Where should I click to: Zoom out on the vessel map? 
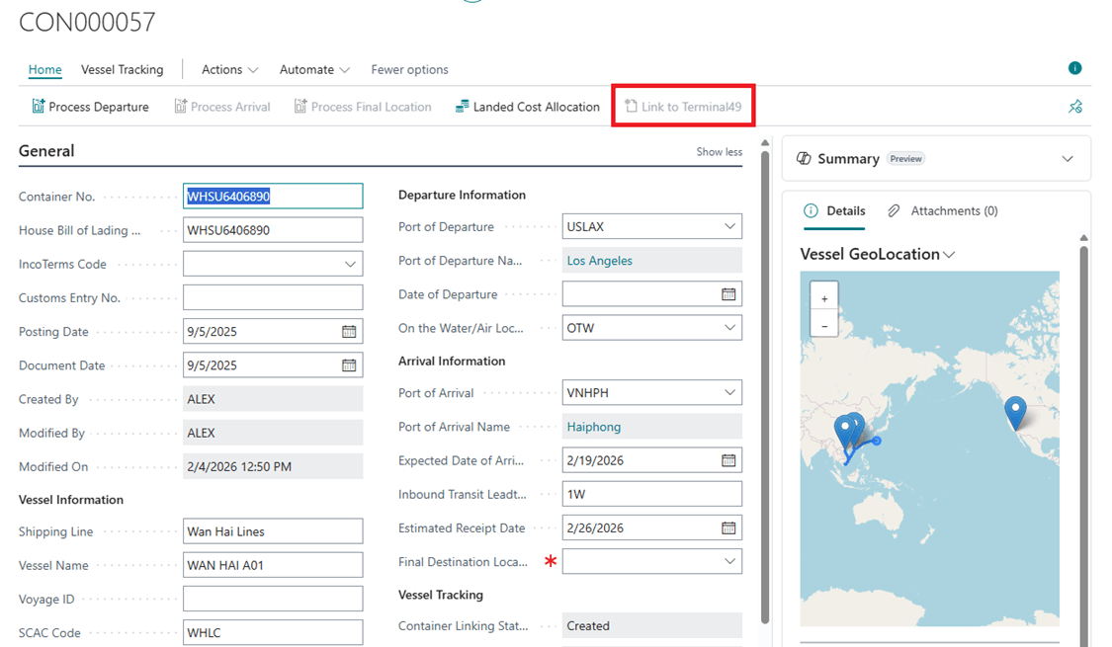(824, 325)
